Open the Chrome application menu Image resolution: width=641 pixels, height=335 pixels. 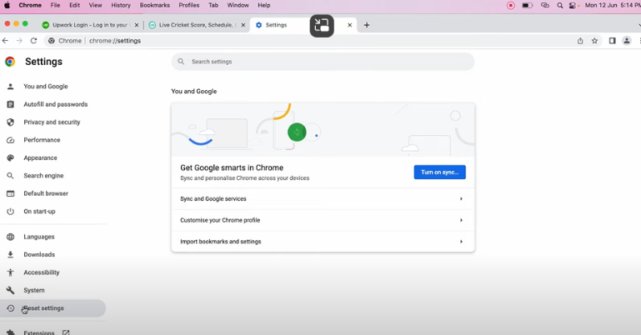coord(30,5)
